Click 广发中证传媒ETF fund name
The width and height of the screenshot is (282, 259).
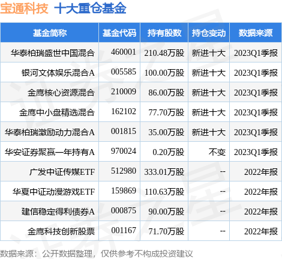click(x=62, y=172)
